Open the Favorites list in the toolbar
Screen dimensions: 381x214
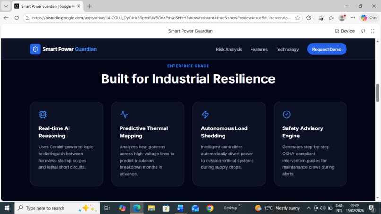pyautogui.click(x=331, y=18)
